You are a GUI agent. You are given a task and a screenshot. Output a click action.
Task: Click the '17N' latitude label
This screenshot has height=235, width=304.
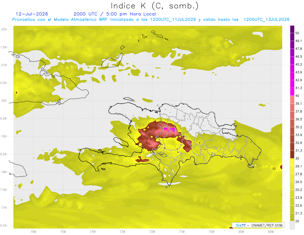tap(4, 208)
